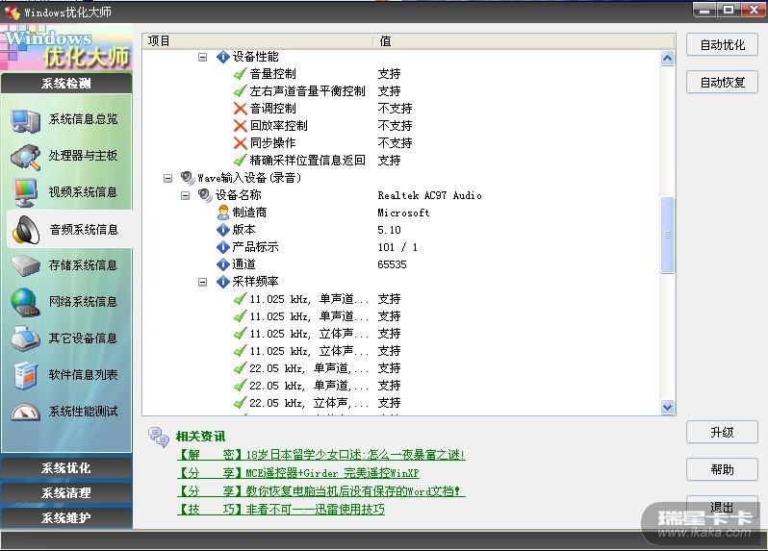
Task: Click red cross beside 同步操作
Action: coord(240,143)
